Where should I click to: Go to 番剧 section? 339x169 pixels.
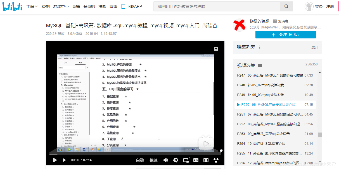click(x=46, y=6)
